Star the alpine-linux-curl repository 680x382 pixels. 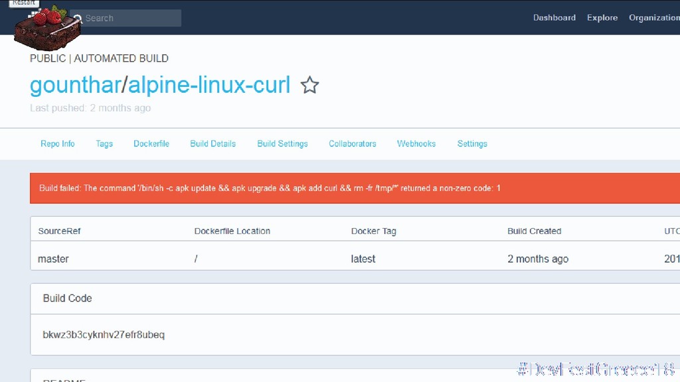coord(309,85)
